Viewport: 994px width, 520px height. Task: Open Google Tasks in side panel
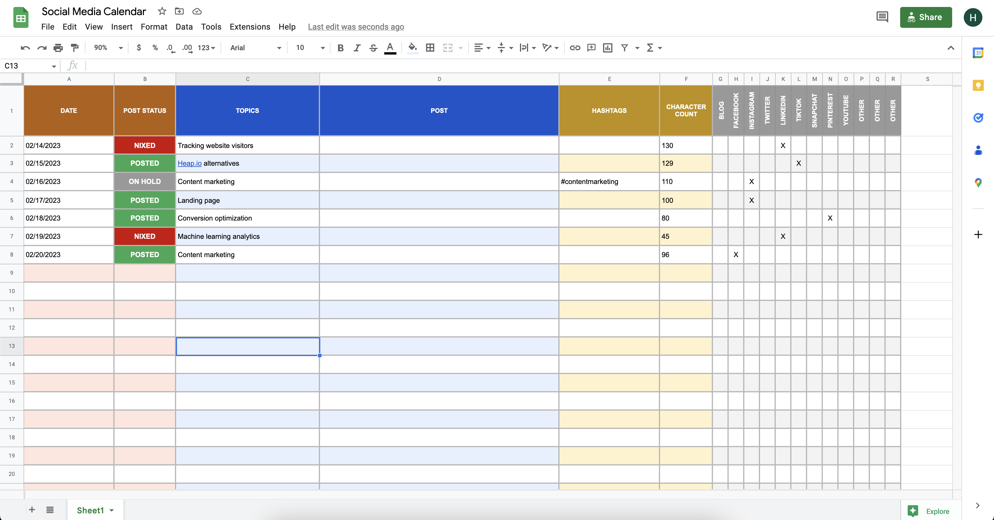(x=978, y=118)
